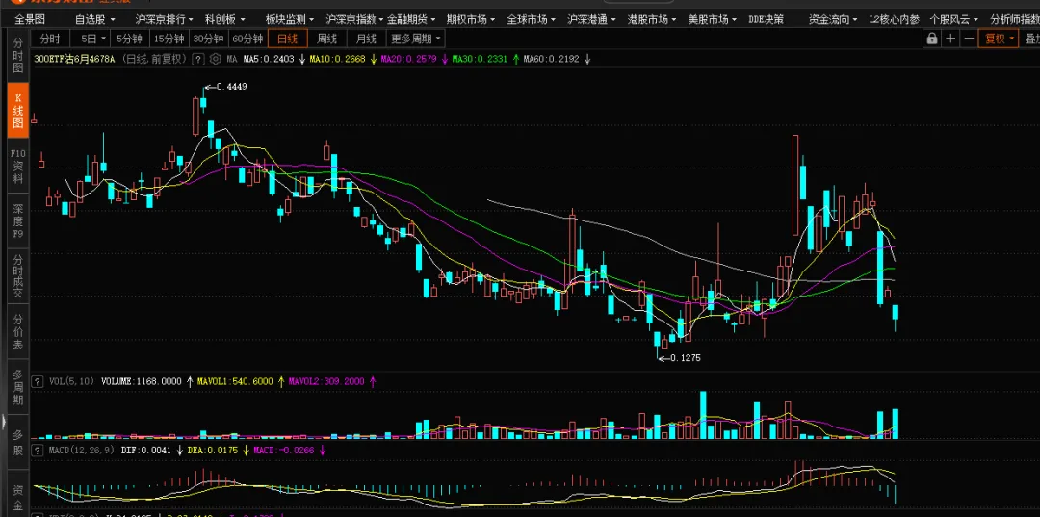This screenshot has height=517, width=1040.
Task: Expand the 更多周期 dropdown
Action: pos(415,39)
